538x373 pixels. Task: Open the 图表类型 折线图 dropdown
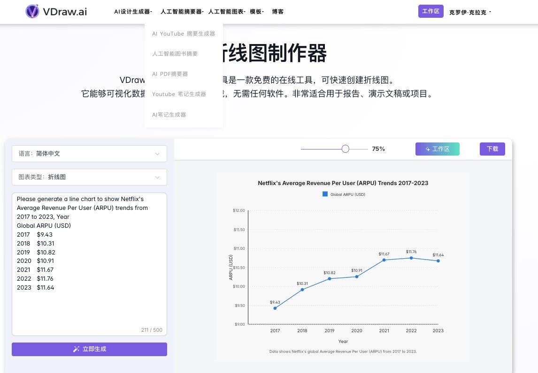[x=89, y=177]
